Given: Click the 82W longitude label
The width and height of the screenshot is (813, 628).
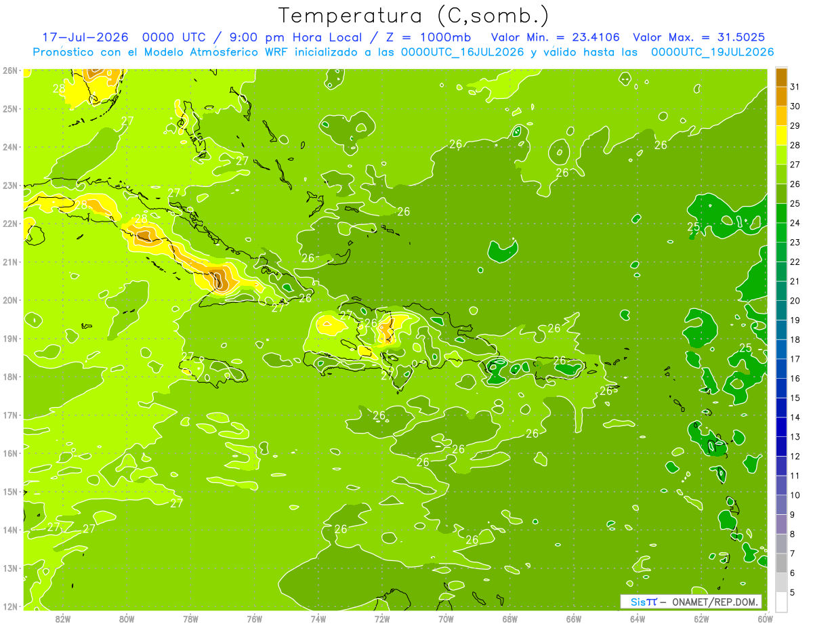Looking at the screenshot, I should [x=63, y=619].
